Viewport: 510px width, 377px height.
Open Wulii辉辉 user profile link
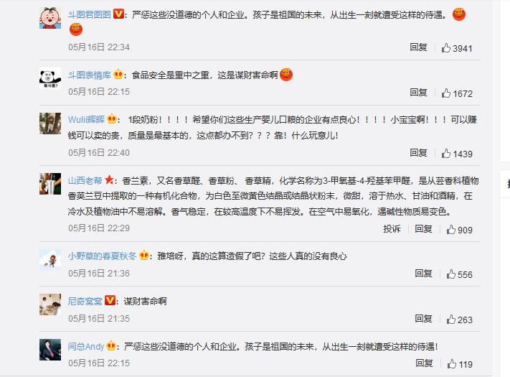(86, 119)
